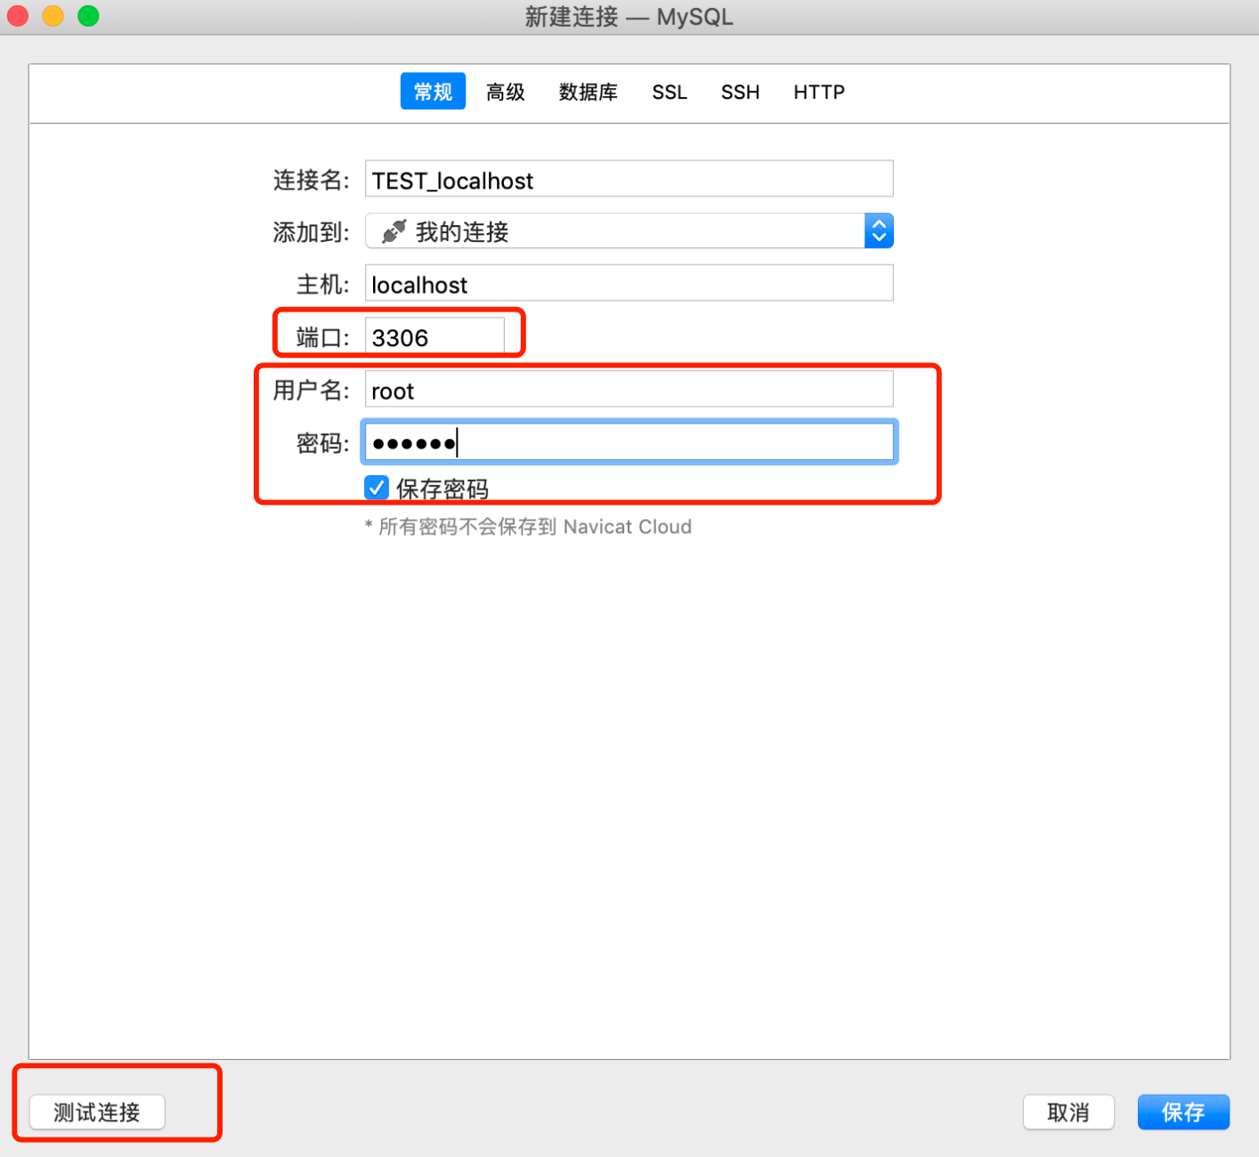The width and height of the screenshot is (1259, 1157).
Task: Maximize the window with the green button
Action: point(88,16)
